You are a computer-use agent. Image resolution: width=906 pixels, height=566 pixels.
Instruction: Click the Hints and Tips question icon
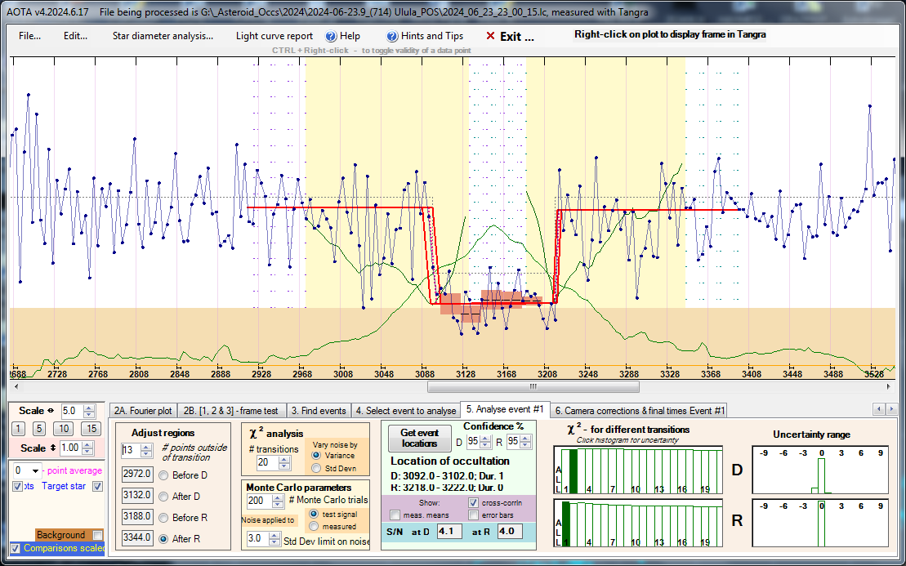coord(392,36)
